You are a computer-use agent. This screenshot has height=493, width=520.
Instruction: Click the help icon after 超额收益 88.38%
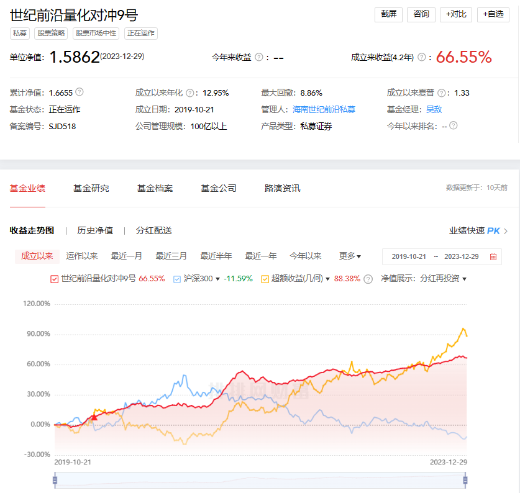click(x=368, y=279)
